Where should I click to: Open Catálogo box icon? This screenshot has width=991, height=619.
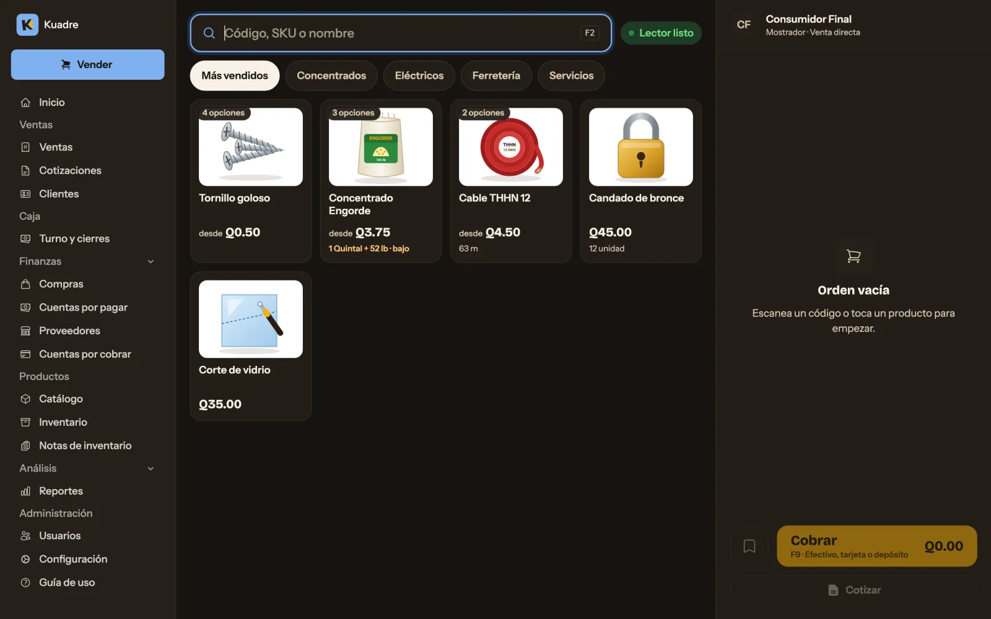click(25, 399)
